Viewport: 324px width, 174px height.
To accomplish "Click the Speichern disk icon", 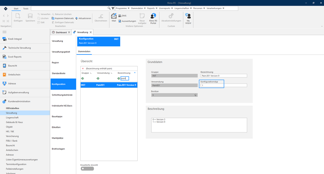I will (30, 16).
